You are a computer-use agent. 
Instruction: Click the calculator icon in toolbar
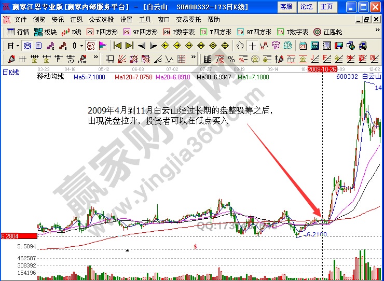click(314, 45)
